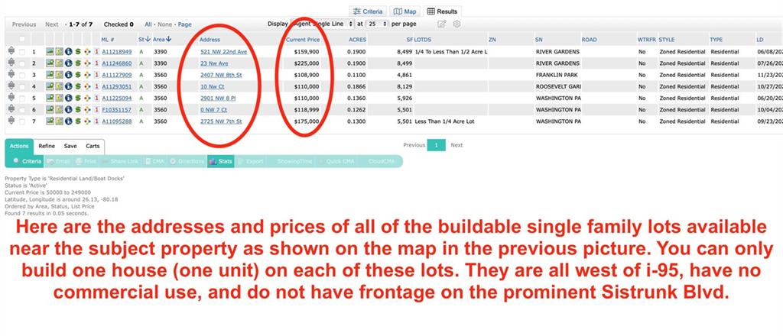Open map icon for row 4 listing

[59, 86]
